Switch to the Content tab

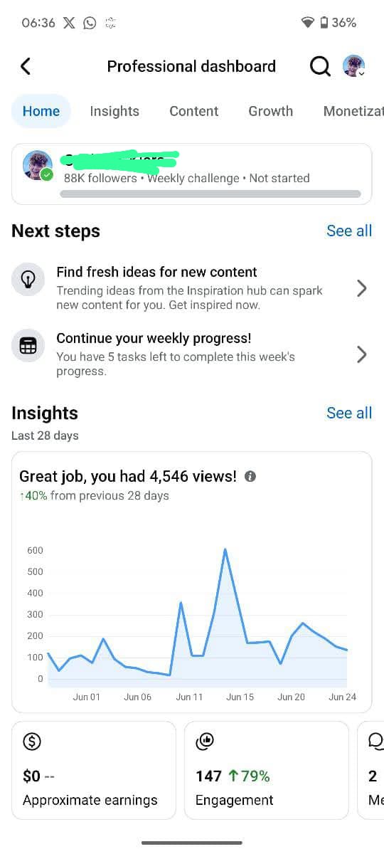(193, 111)
